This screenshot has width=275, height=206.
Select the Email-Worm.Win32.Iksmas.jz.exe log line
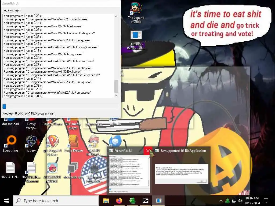[49, 61]
